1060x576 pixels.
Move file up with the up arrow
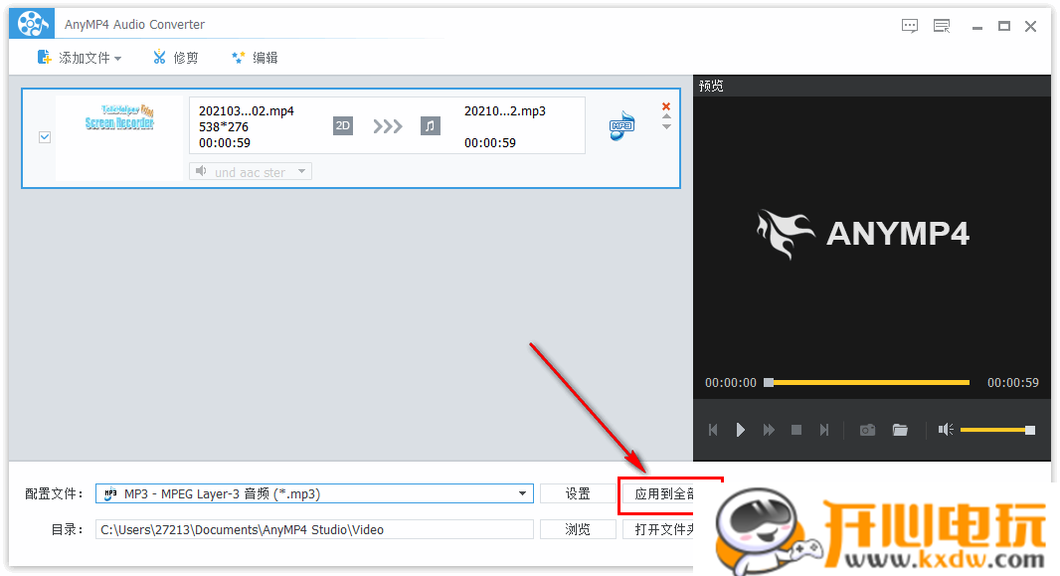tap(666, 116)
